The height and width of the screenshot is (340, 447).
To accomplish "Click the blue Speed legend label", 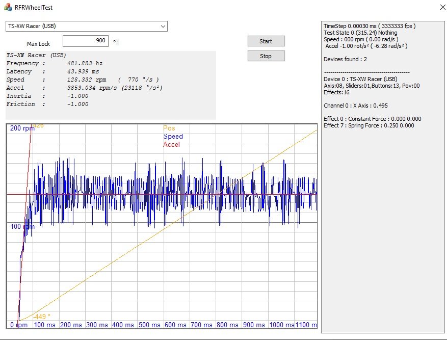I will pyautogui.click(x=173, y=137).
